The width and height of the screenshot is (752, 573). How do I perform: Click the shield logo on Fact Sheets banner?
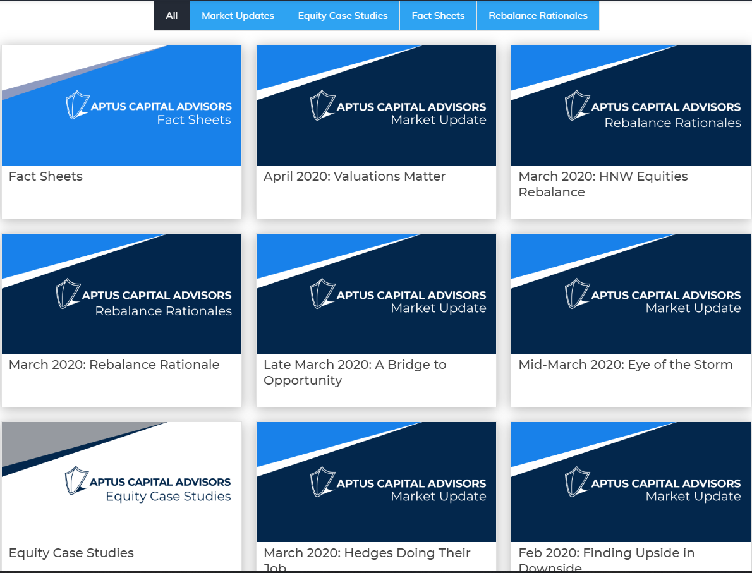(77, 106)
